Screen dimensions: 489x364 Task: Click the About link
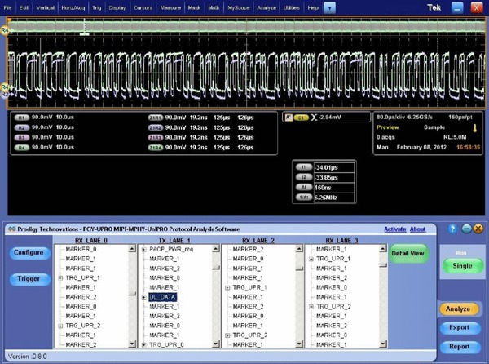(417, 229)
